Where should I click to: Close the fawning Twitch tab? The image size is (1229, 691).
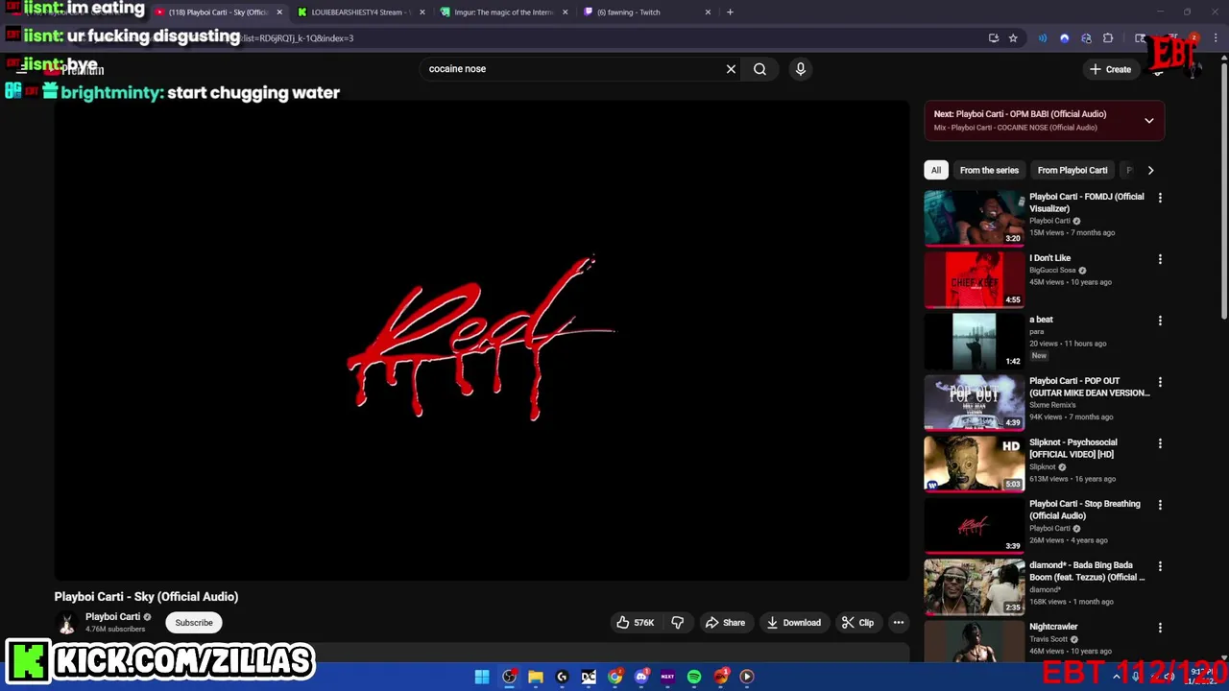point(708,12)
